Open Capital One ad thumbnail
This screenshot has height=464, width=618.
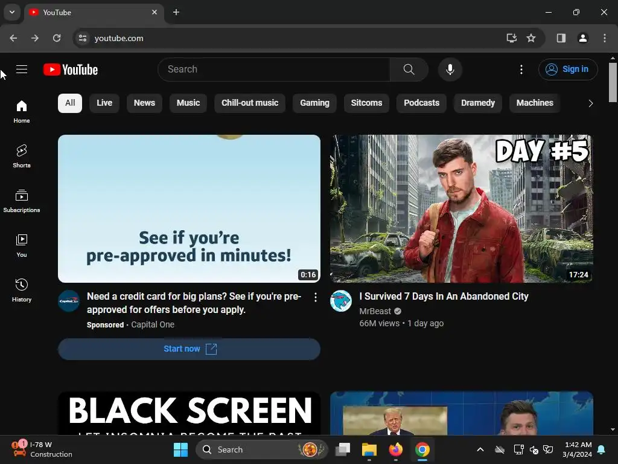point(189,208)
